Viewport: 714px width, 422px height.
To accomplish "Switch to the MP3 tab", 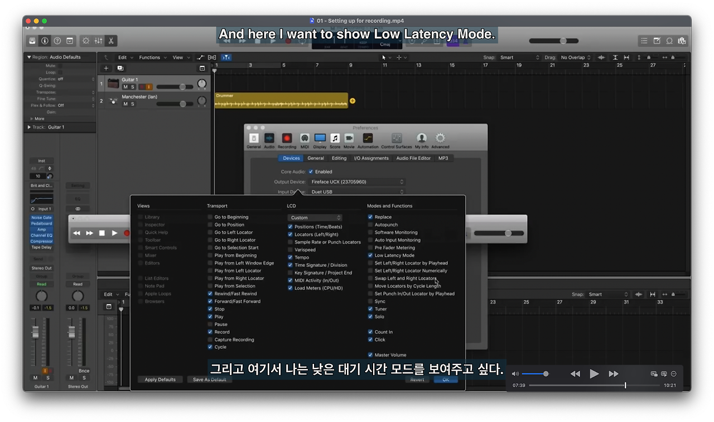I will 443,159.
